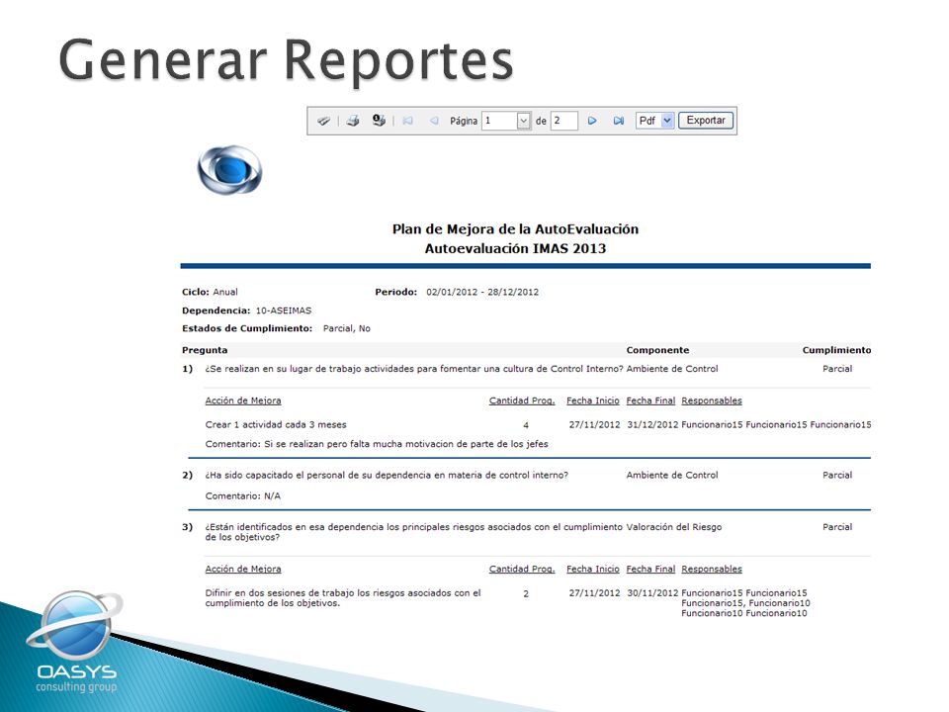Screen dimensions: 949x712
Task: Click Cantidad Prog. header under question 1
Action: (522, 400)
